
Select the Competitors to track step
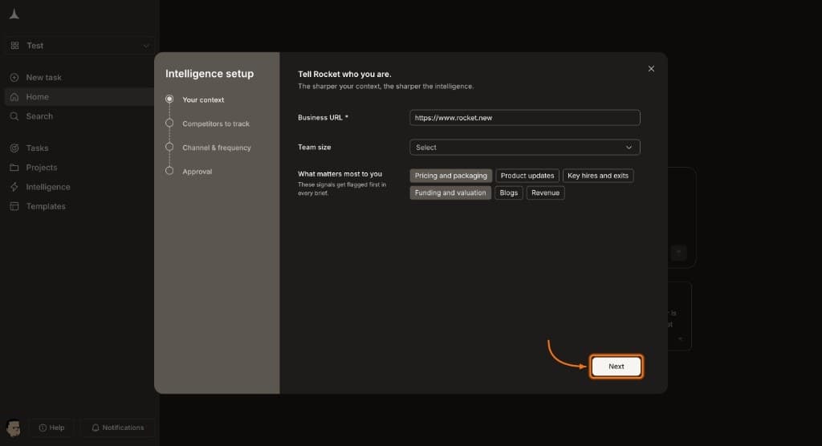(x=215, y=124)
